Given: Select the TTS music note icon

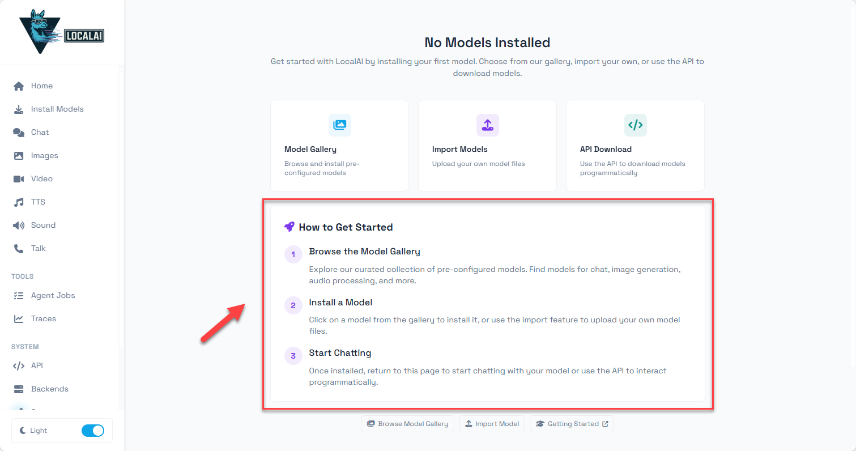Looking at the screenshot, I should (19, 202).
